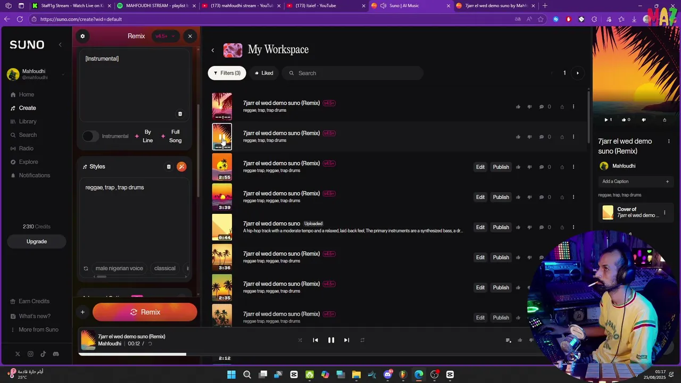The width and height of the screenshot is (681, 383).
Task: Skip to previous track in player
Action: point(315,340)
